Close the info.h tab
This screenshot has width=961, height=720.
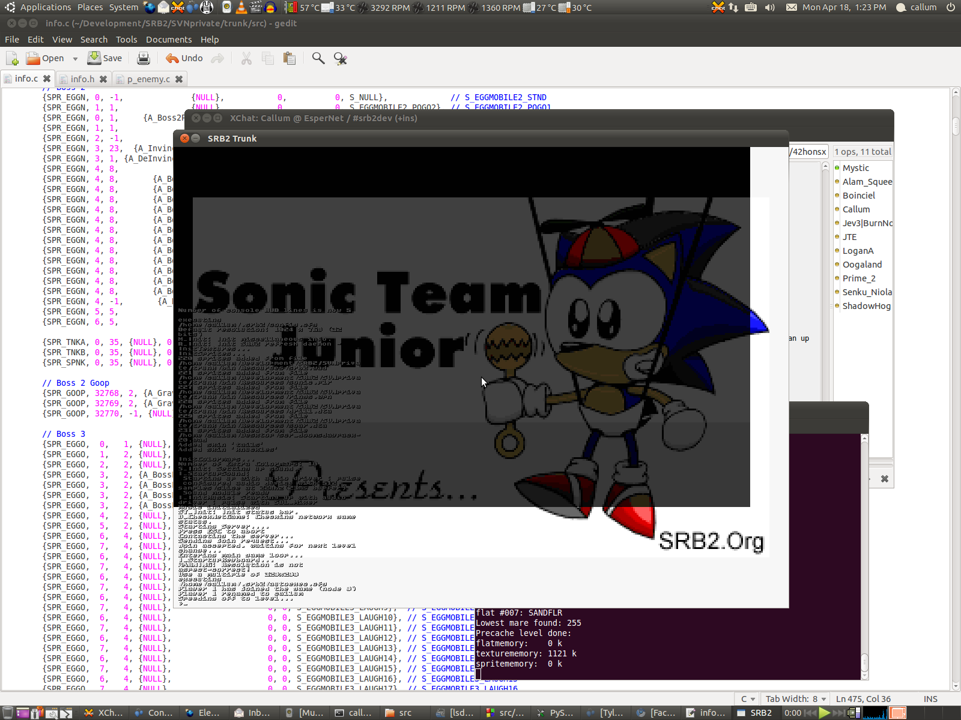103,79
